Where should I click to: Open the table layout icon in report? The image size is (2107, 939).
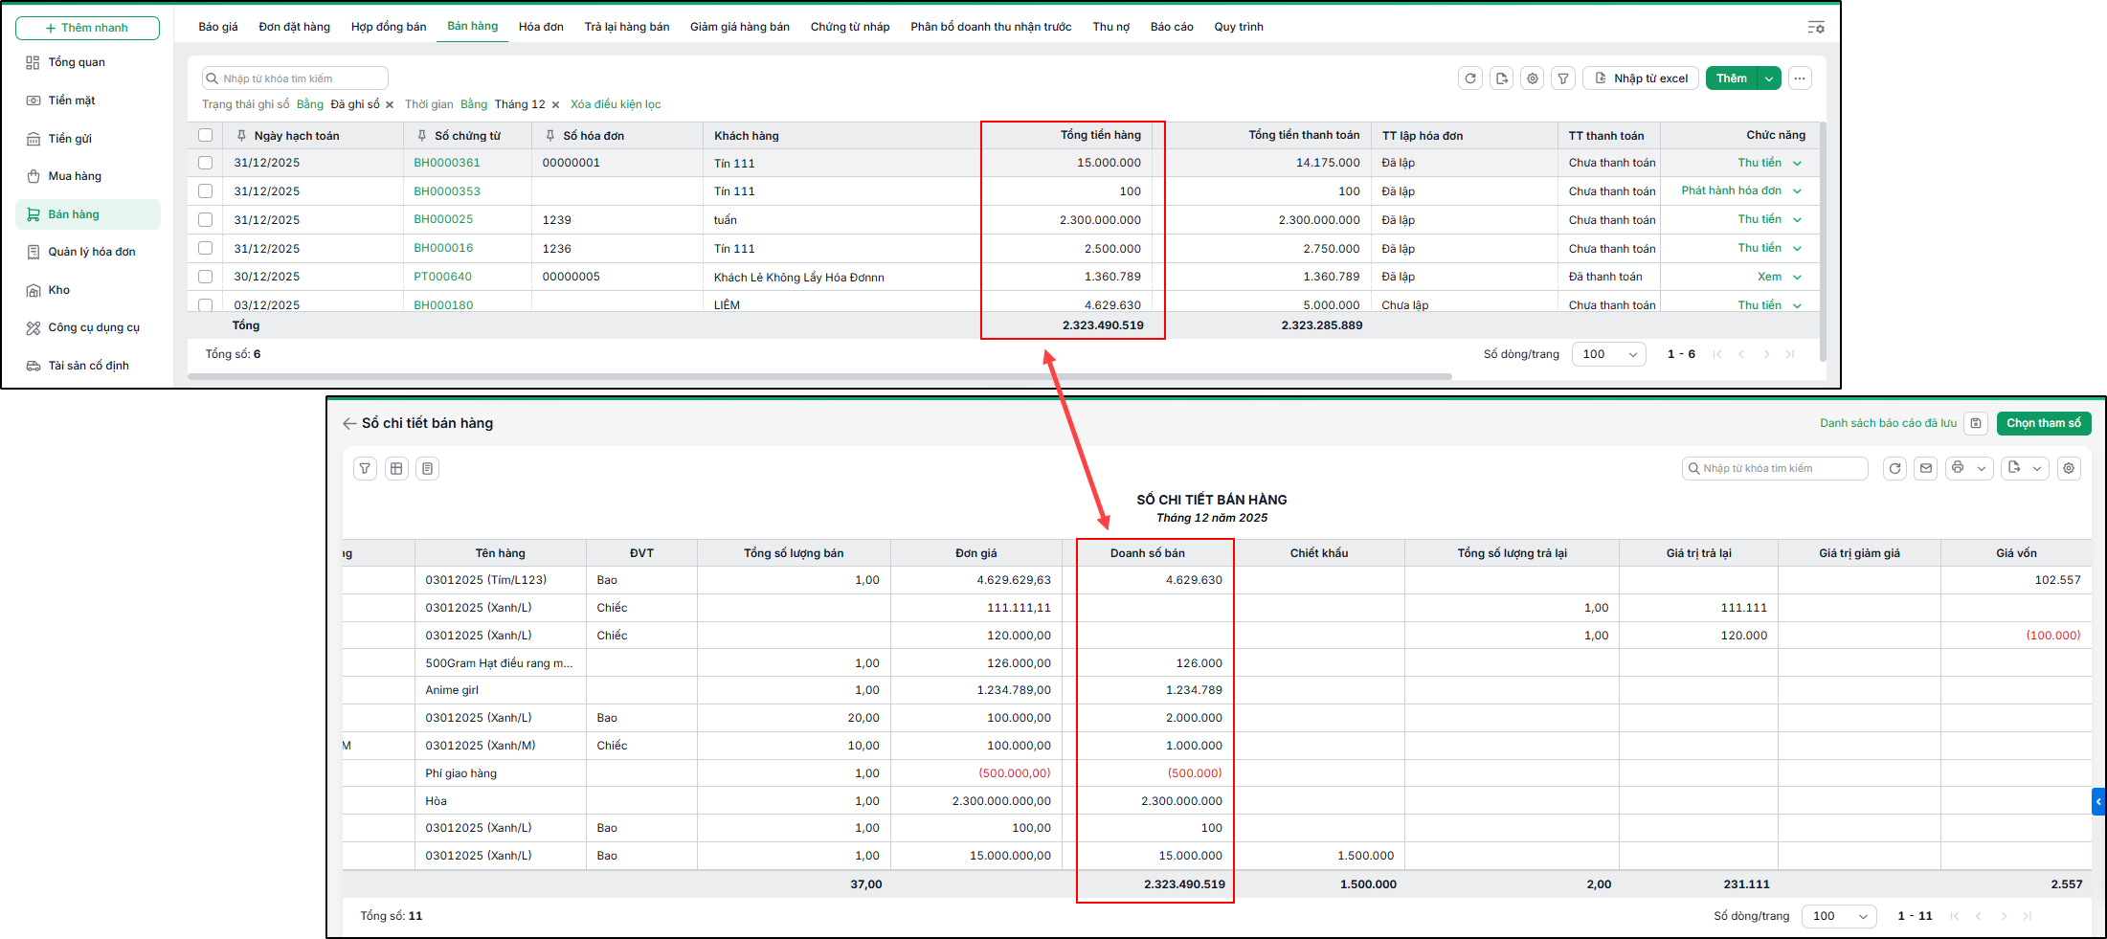click(x=396, y=468)
